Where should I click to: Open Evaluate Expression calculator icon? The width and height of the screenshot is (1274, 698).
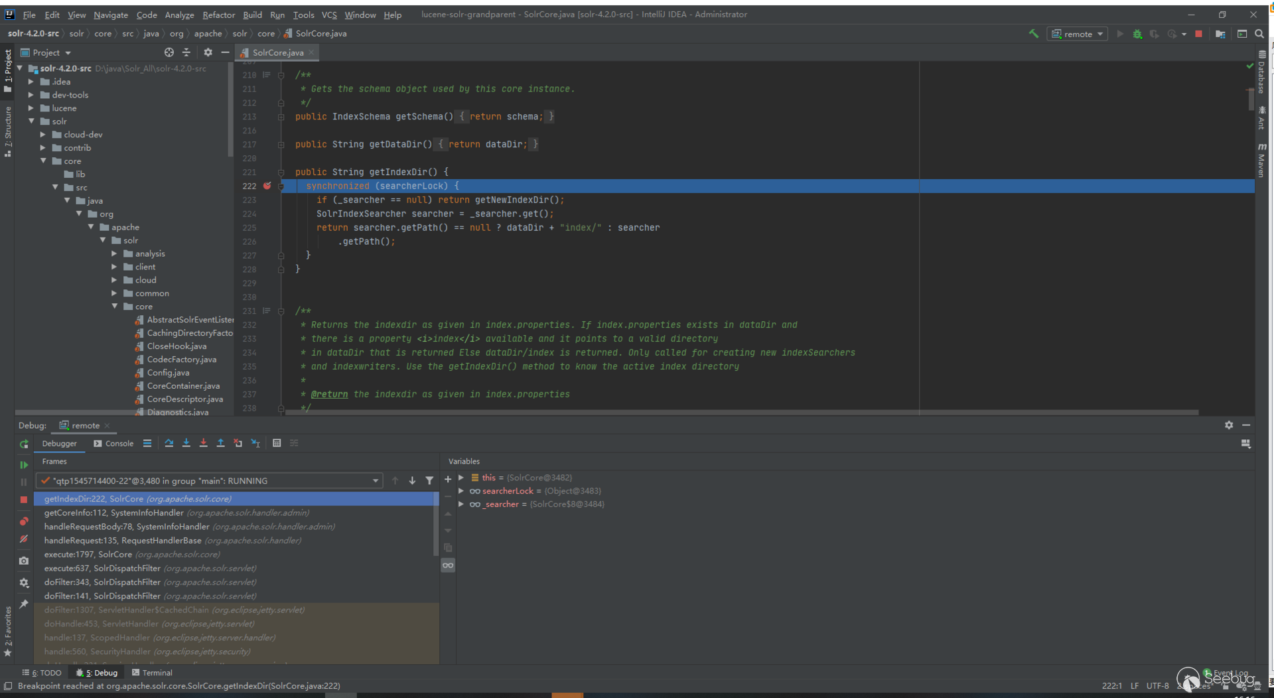tap(277, 443)
